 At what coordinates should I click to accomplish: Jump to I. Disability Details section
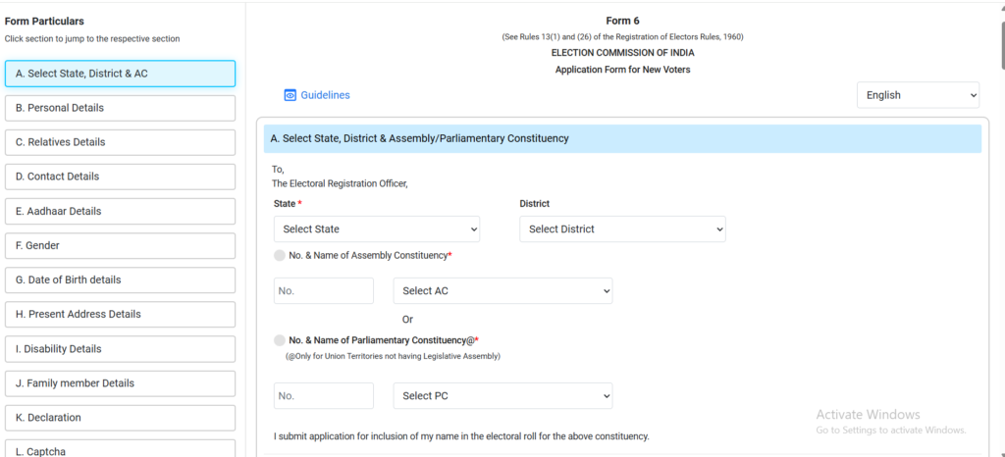(x=120, y=349)
